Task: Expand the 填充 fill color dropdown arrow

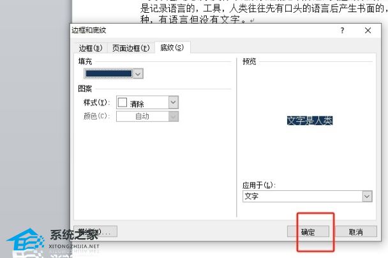Action: click(138, 74)
